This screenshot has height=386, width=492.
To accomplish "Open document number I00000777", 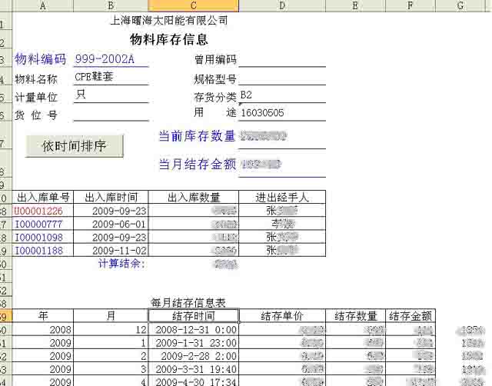I will tap(43, 224).
